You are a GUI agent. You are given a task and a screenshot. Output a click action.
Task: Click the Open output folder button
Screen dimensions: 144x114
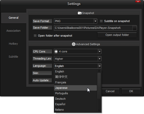117,35
